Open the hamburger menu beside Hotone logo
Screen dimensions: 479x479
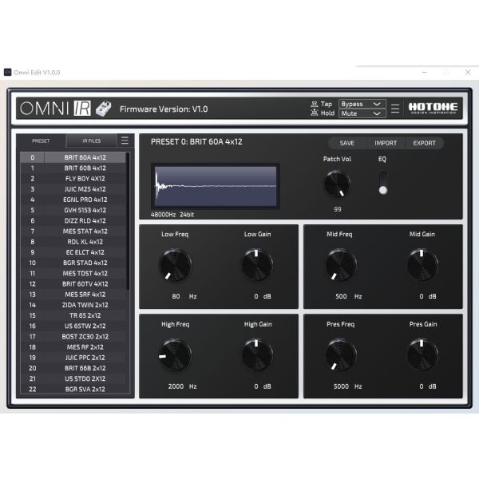point(394,109)
